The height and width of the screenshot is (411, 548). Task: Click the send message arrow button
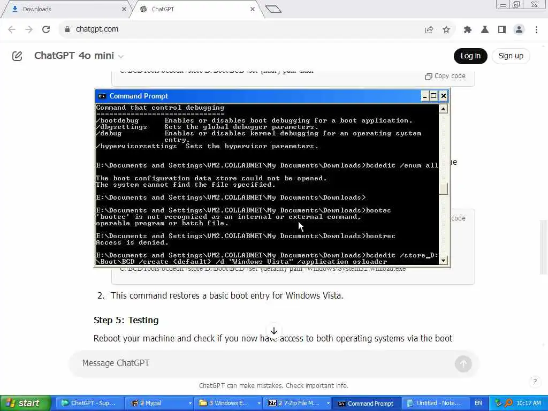coord(463,364)
